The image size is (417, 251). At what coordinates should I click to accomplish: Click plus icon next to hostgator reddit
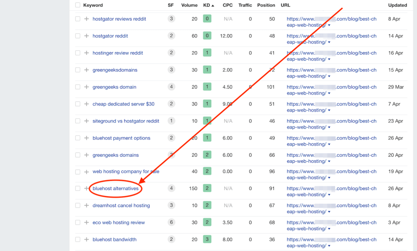tap(86, 36)
